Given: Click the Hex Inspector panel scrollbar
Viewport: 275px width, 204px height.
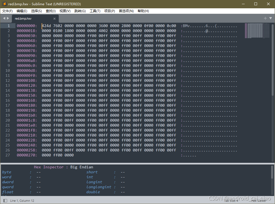Looking at the screenshot, I should tap(272, 172).
